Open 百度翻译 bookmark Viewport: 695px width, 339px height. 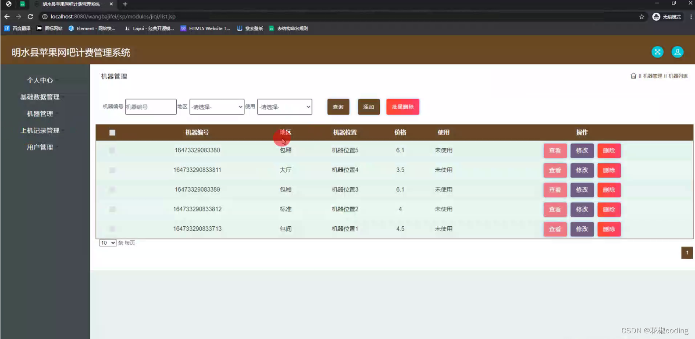click(x=17, y=29)
